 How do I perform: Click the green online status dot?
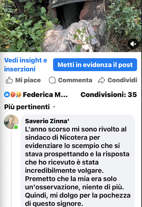[x=16, y=127]
